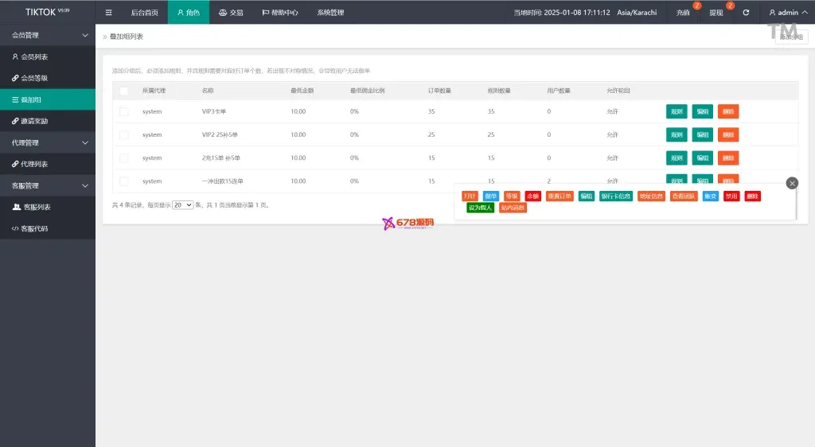The width and height of the screenshot is (815, 447).
Task: Open 充值 recharge notifications
Action: pyautogui.click(x=683, y=13)
